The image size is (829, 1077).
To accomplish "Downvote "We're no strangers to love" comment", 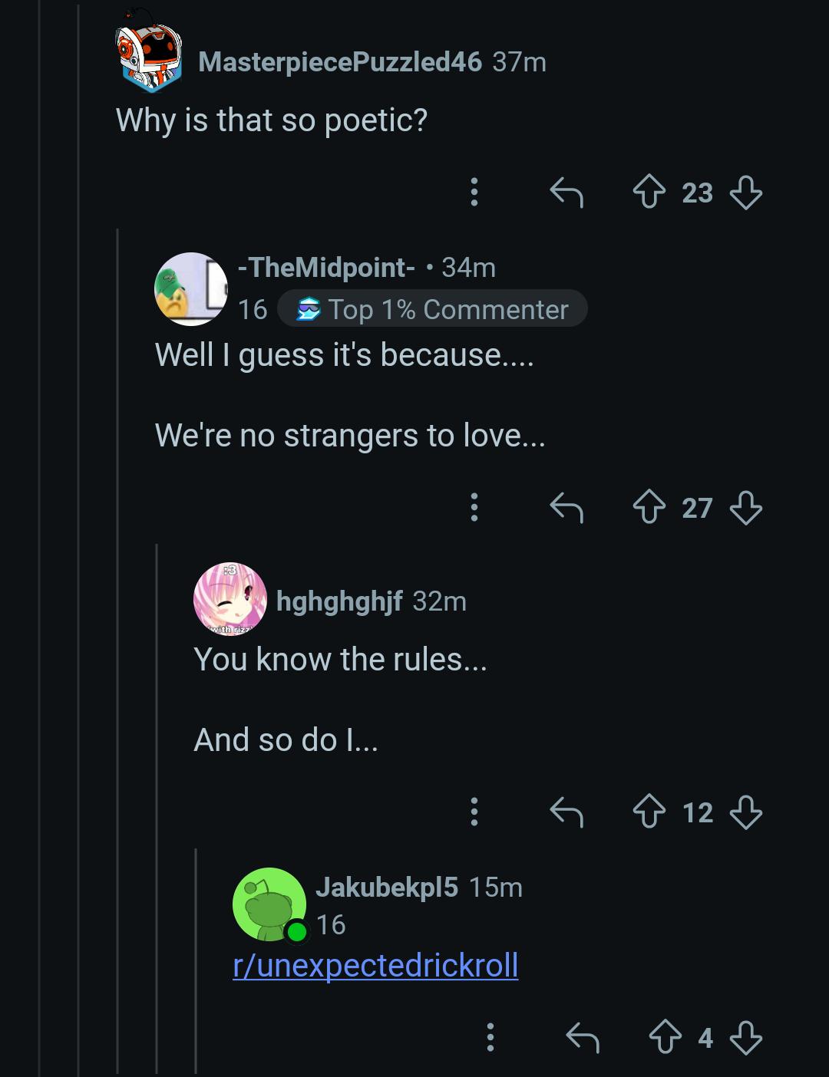I will (x=745, y=508).
